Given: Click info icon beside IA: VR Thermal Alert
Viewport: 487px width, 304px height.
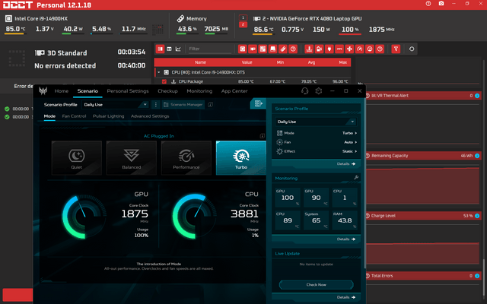Looking at the screenshot, I should tap(477, 96).
